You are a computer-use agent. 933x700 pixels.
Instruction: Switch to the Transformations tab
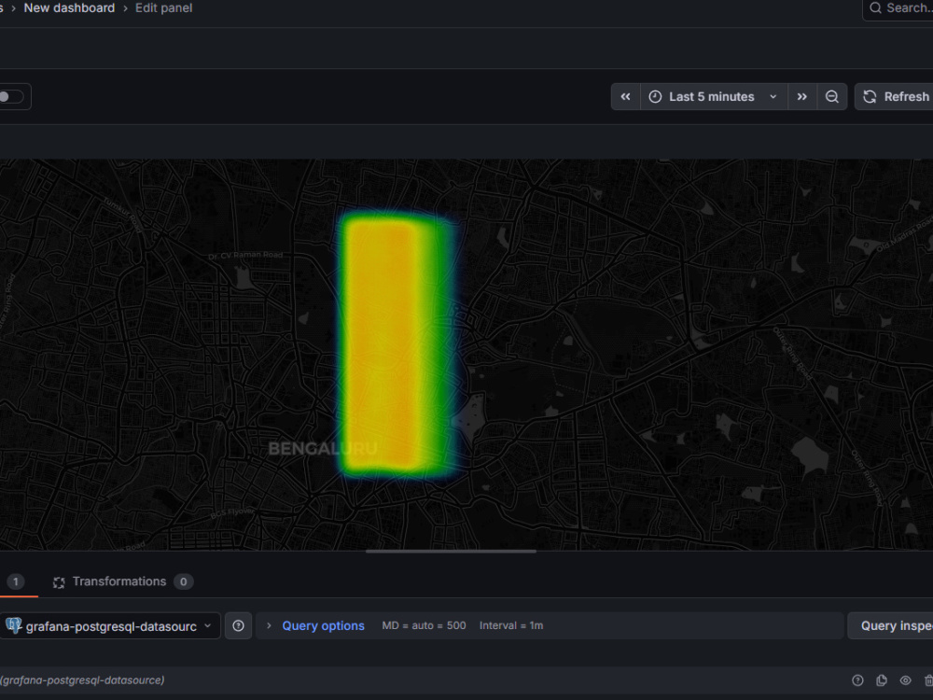pos(122,582)
